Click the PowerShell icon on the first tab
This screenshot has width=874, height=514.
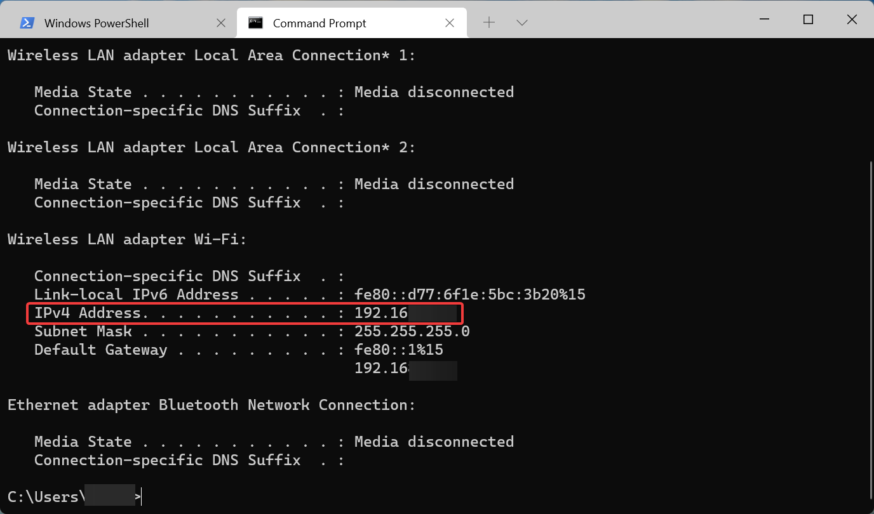(27, 23)
